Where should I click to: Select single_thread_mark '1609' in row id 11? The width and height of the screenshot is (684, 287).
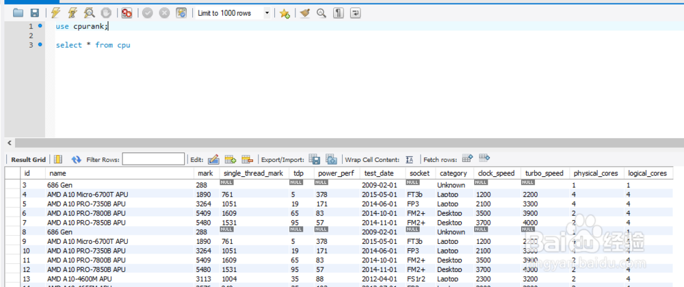[x=254, y=260]
